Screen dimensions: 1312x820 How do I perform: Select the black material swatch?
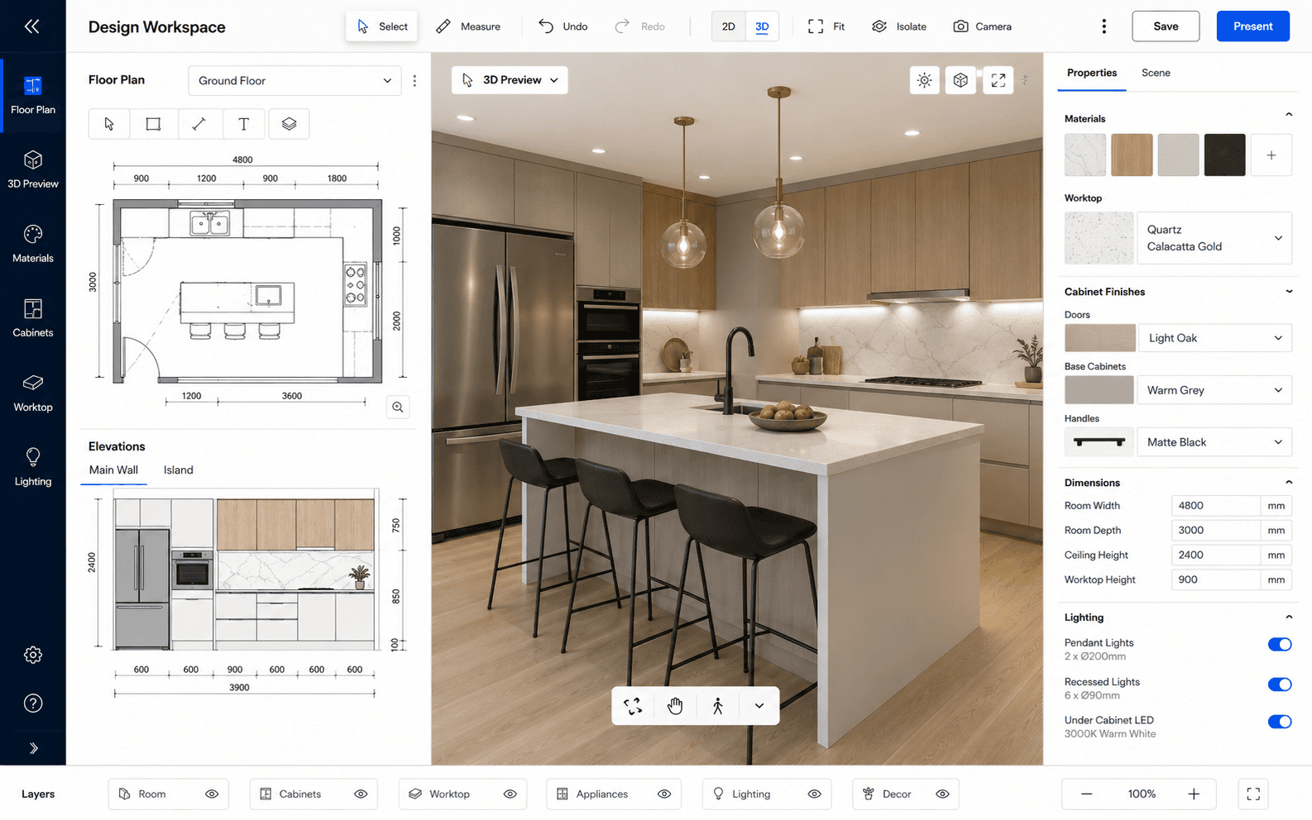tap(1224, 155)
